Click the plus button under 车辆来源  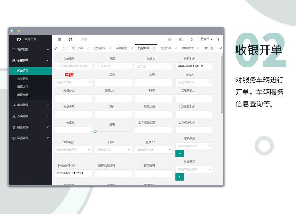click(x=179, y=153)
